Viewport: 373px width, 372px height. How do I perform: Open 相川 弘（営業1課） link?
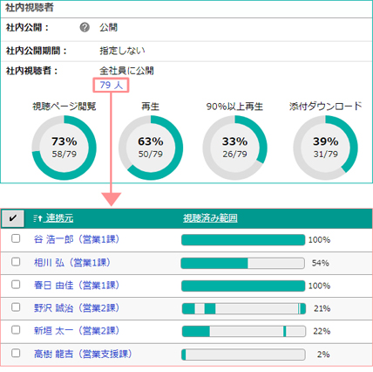(72, 263)
